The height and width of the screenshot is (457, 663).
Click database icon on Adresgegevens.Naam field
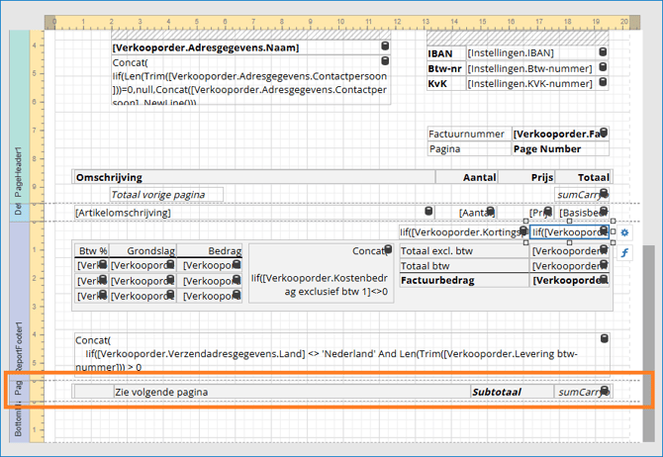(385, 46)
